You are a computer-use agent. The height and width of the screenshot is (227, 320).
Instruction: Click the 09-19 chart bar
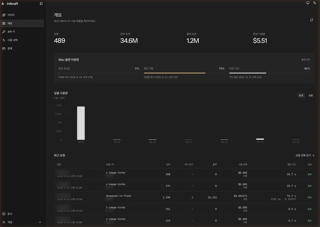click(117, 140)
